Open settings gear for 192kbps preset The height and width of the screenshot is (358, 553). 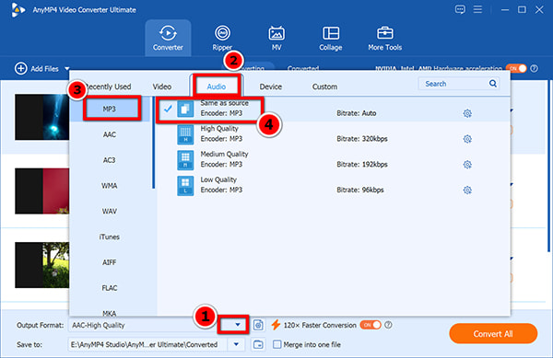(467, 165)
